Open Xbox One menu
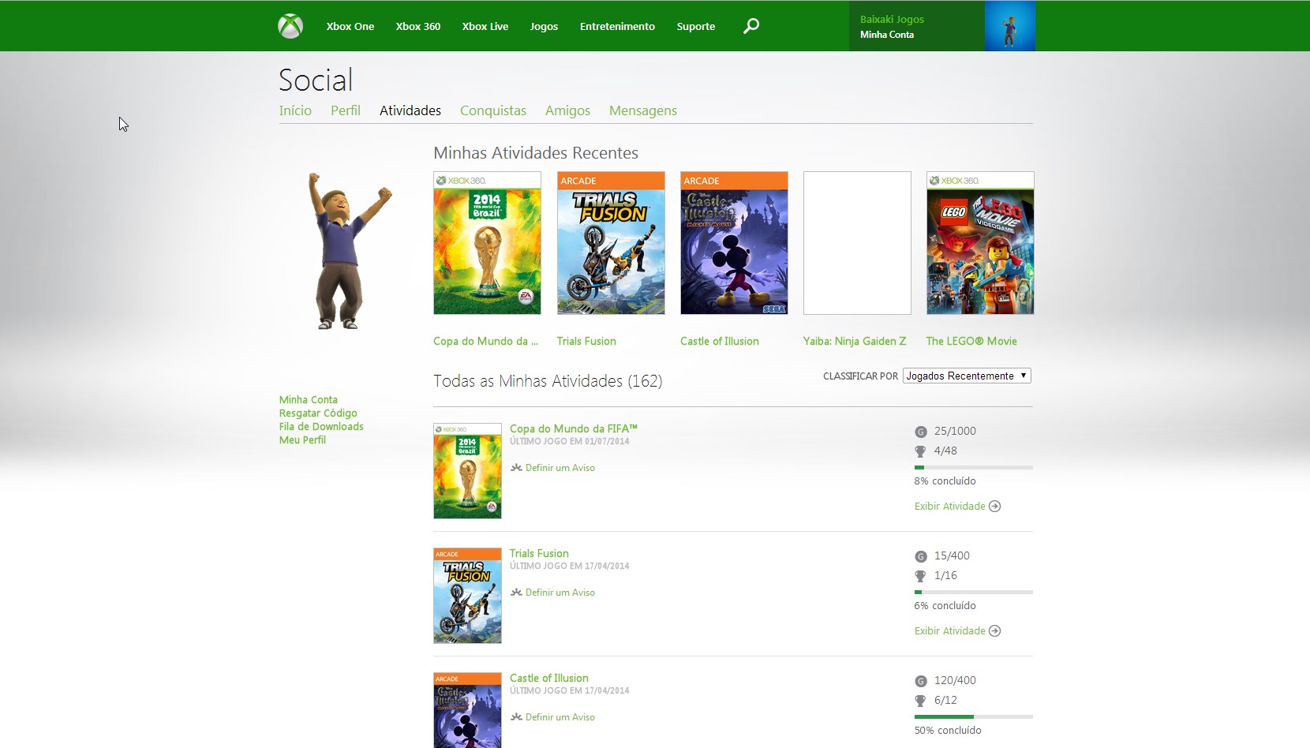 coord(350,26)
